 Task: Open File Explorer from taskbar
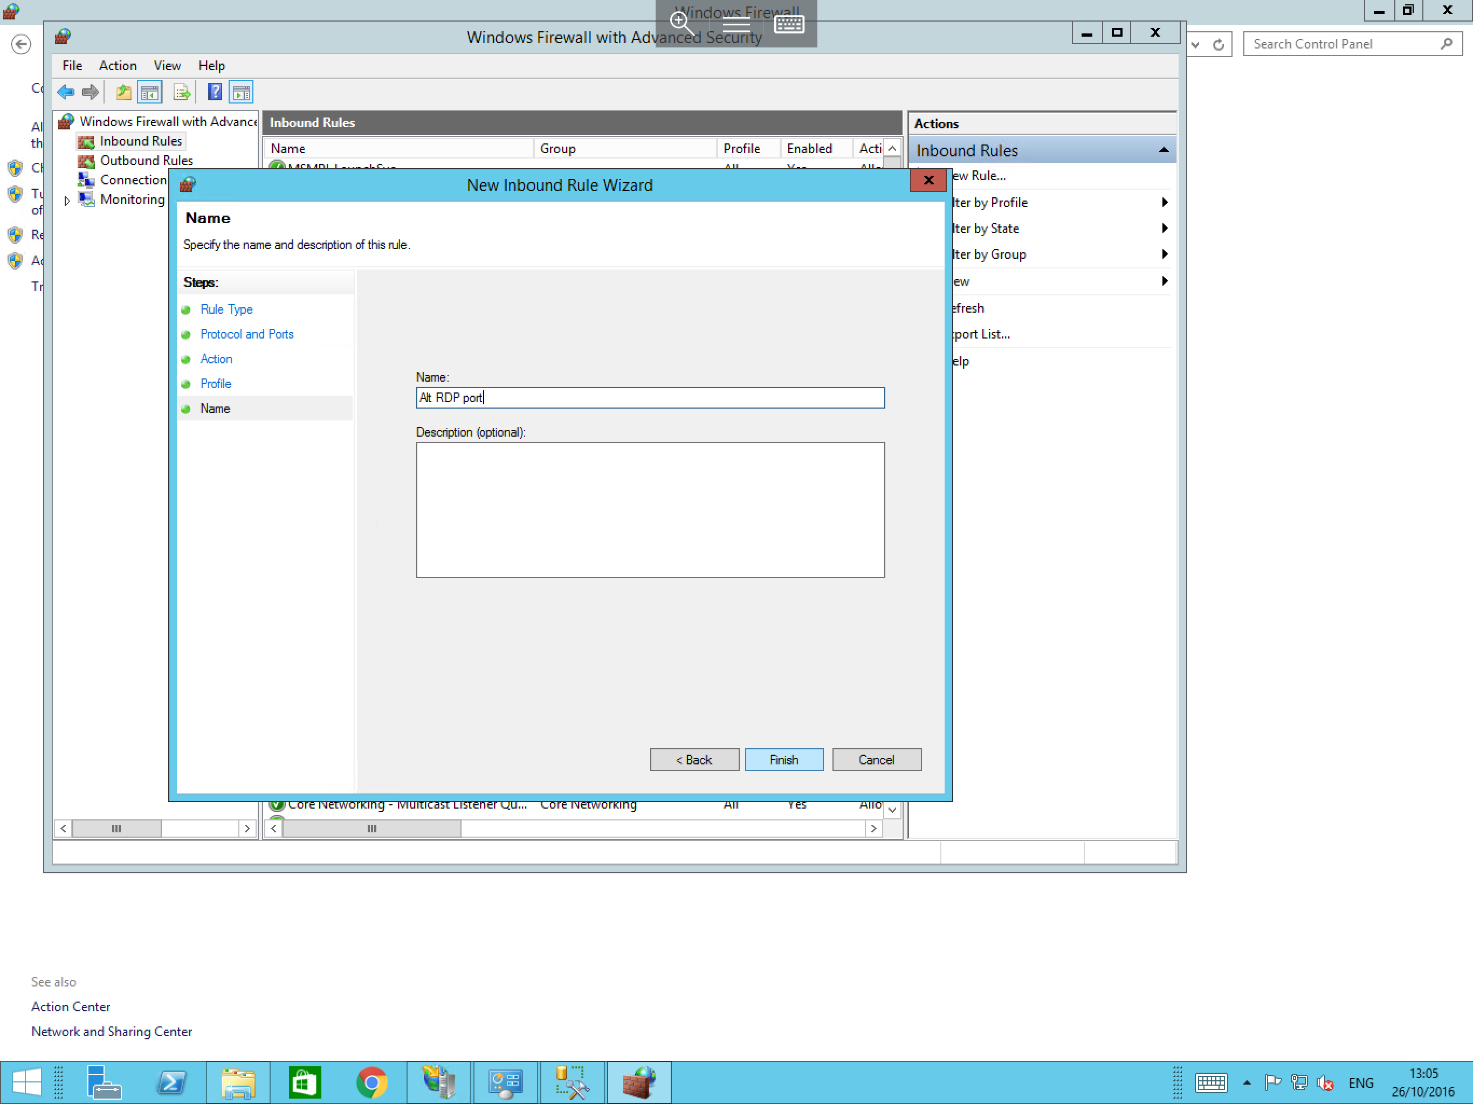point(238,1082)
